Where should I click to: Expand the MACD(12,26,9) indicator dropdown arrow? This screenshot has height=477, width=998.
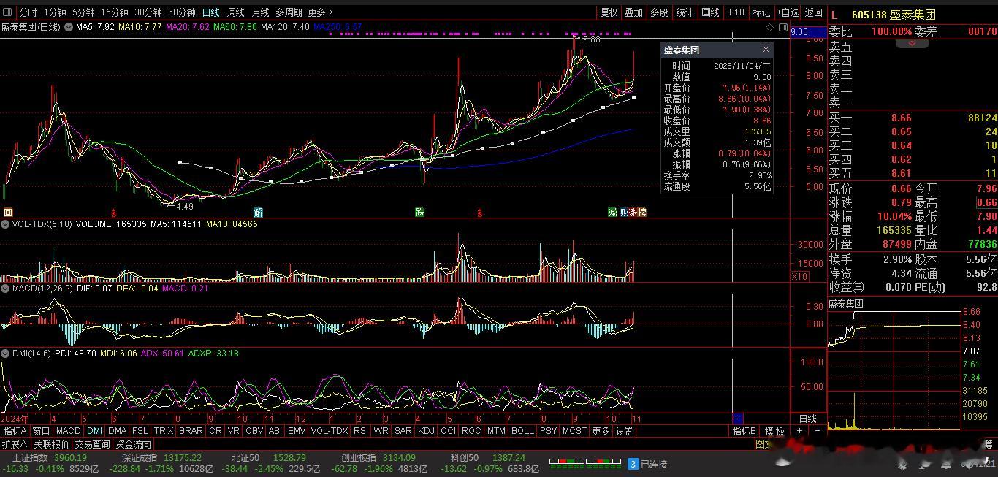click(7, 289)
